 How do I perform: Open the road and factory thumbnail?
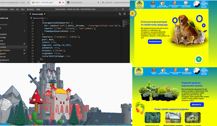173,117
